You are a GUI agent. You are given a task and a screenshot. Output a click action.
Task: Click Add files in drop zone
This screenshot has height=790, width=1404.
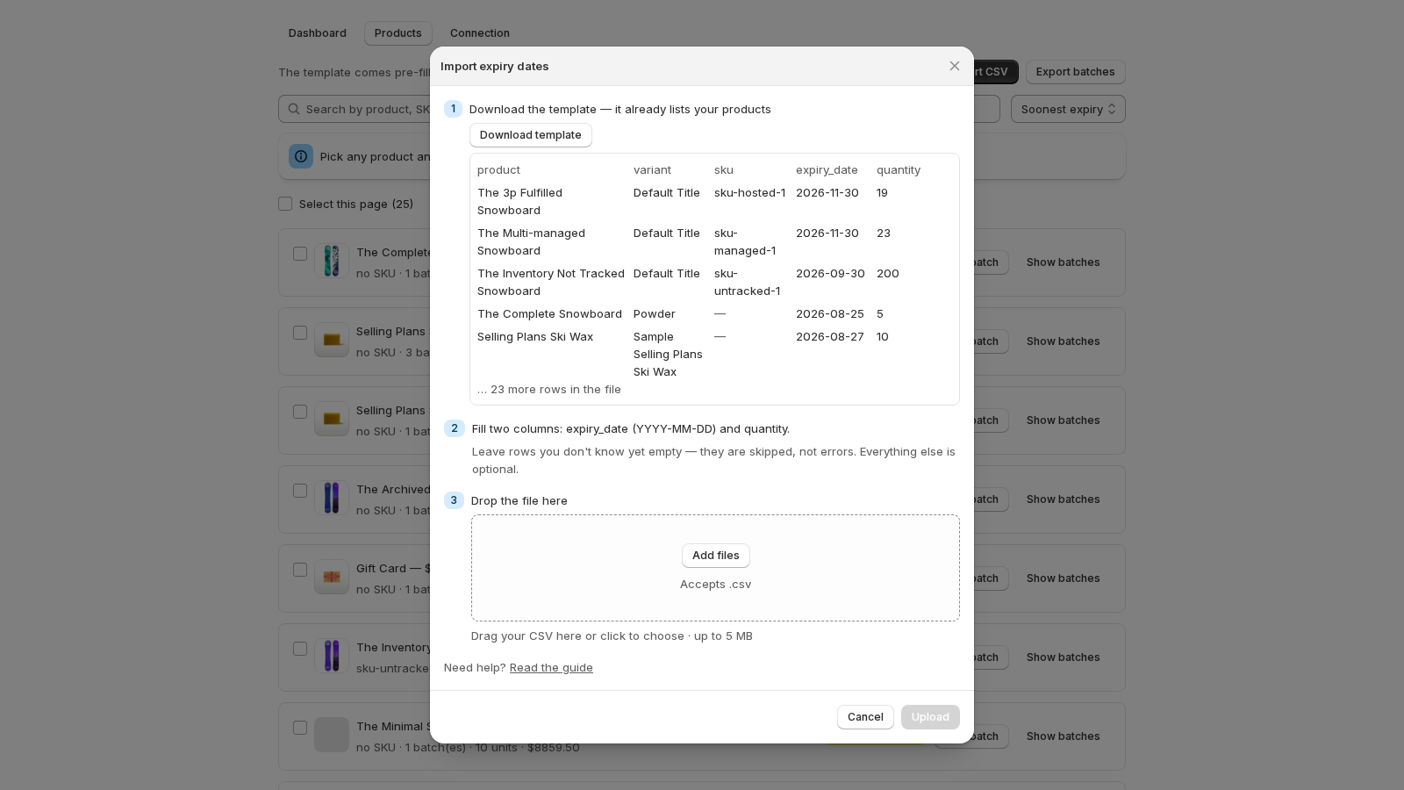(716, 556)
